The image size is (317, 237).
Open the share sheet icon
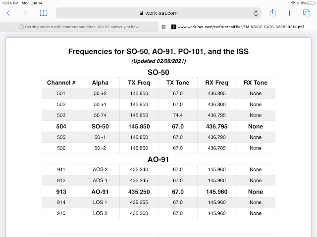pyautogui.click(x=273, y=13)
